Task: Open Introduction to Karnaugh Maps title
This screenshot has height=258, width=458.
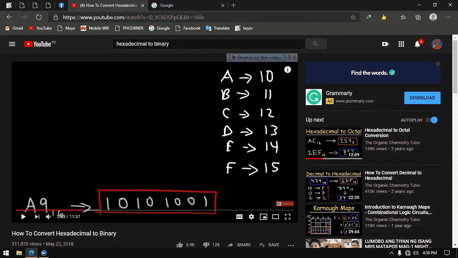Action: click(x=399, y=210)
